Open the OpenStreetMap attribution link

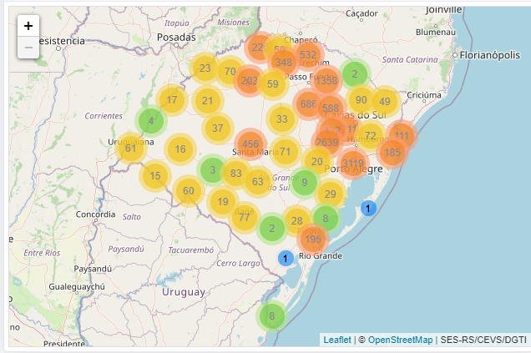tap(401, 340)
